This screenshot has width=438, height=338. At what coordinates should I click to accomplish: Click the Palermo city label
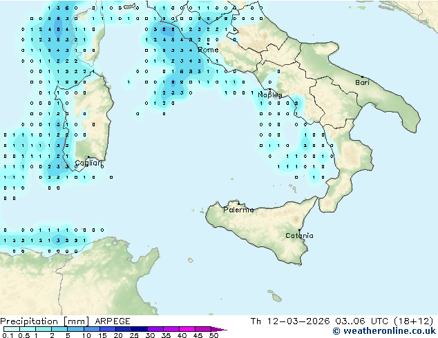pyautogui.click(x=238, y=210)
